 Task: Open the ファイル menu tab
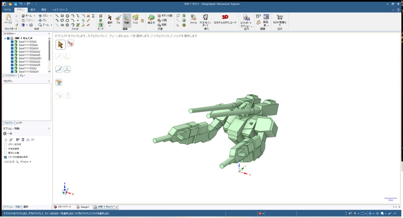point(7,10)
